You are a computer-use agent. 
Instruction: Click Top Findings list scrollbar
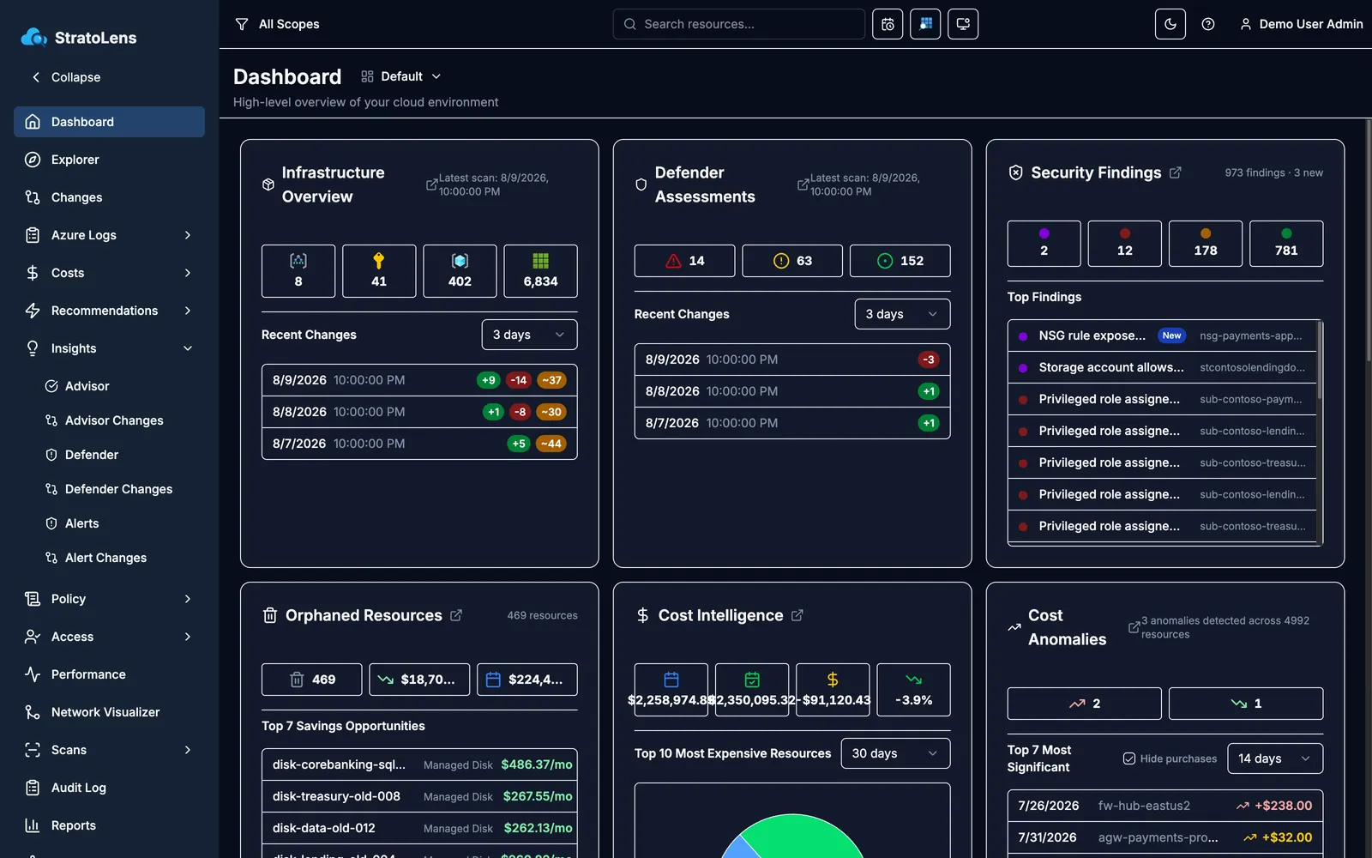[1320, 360]
